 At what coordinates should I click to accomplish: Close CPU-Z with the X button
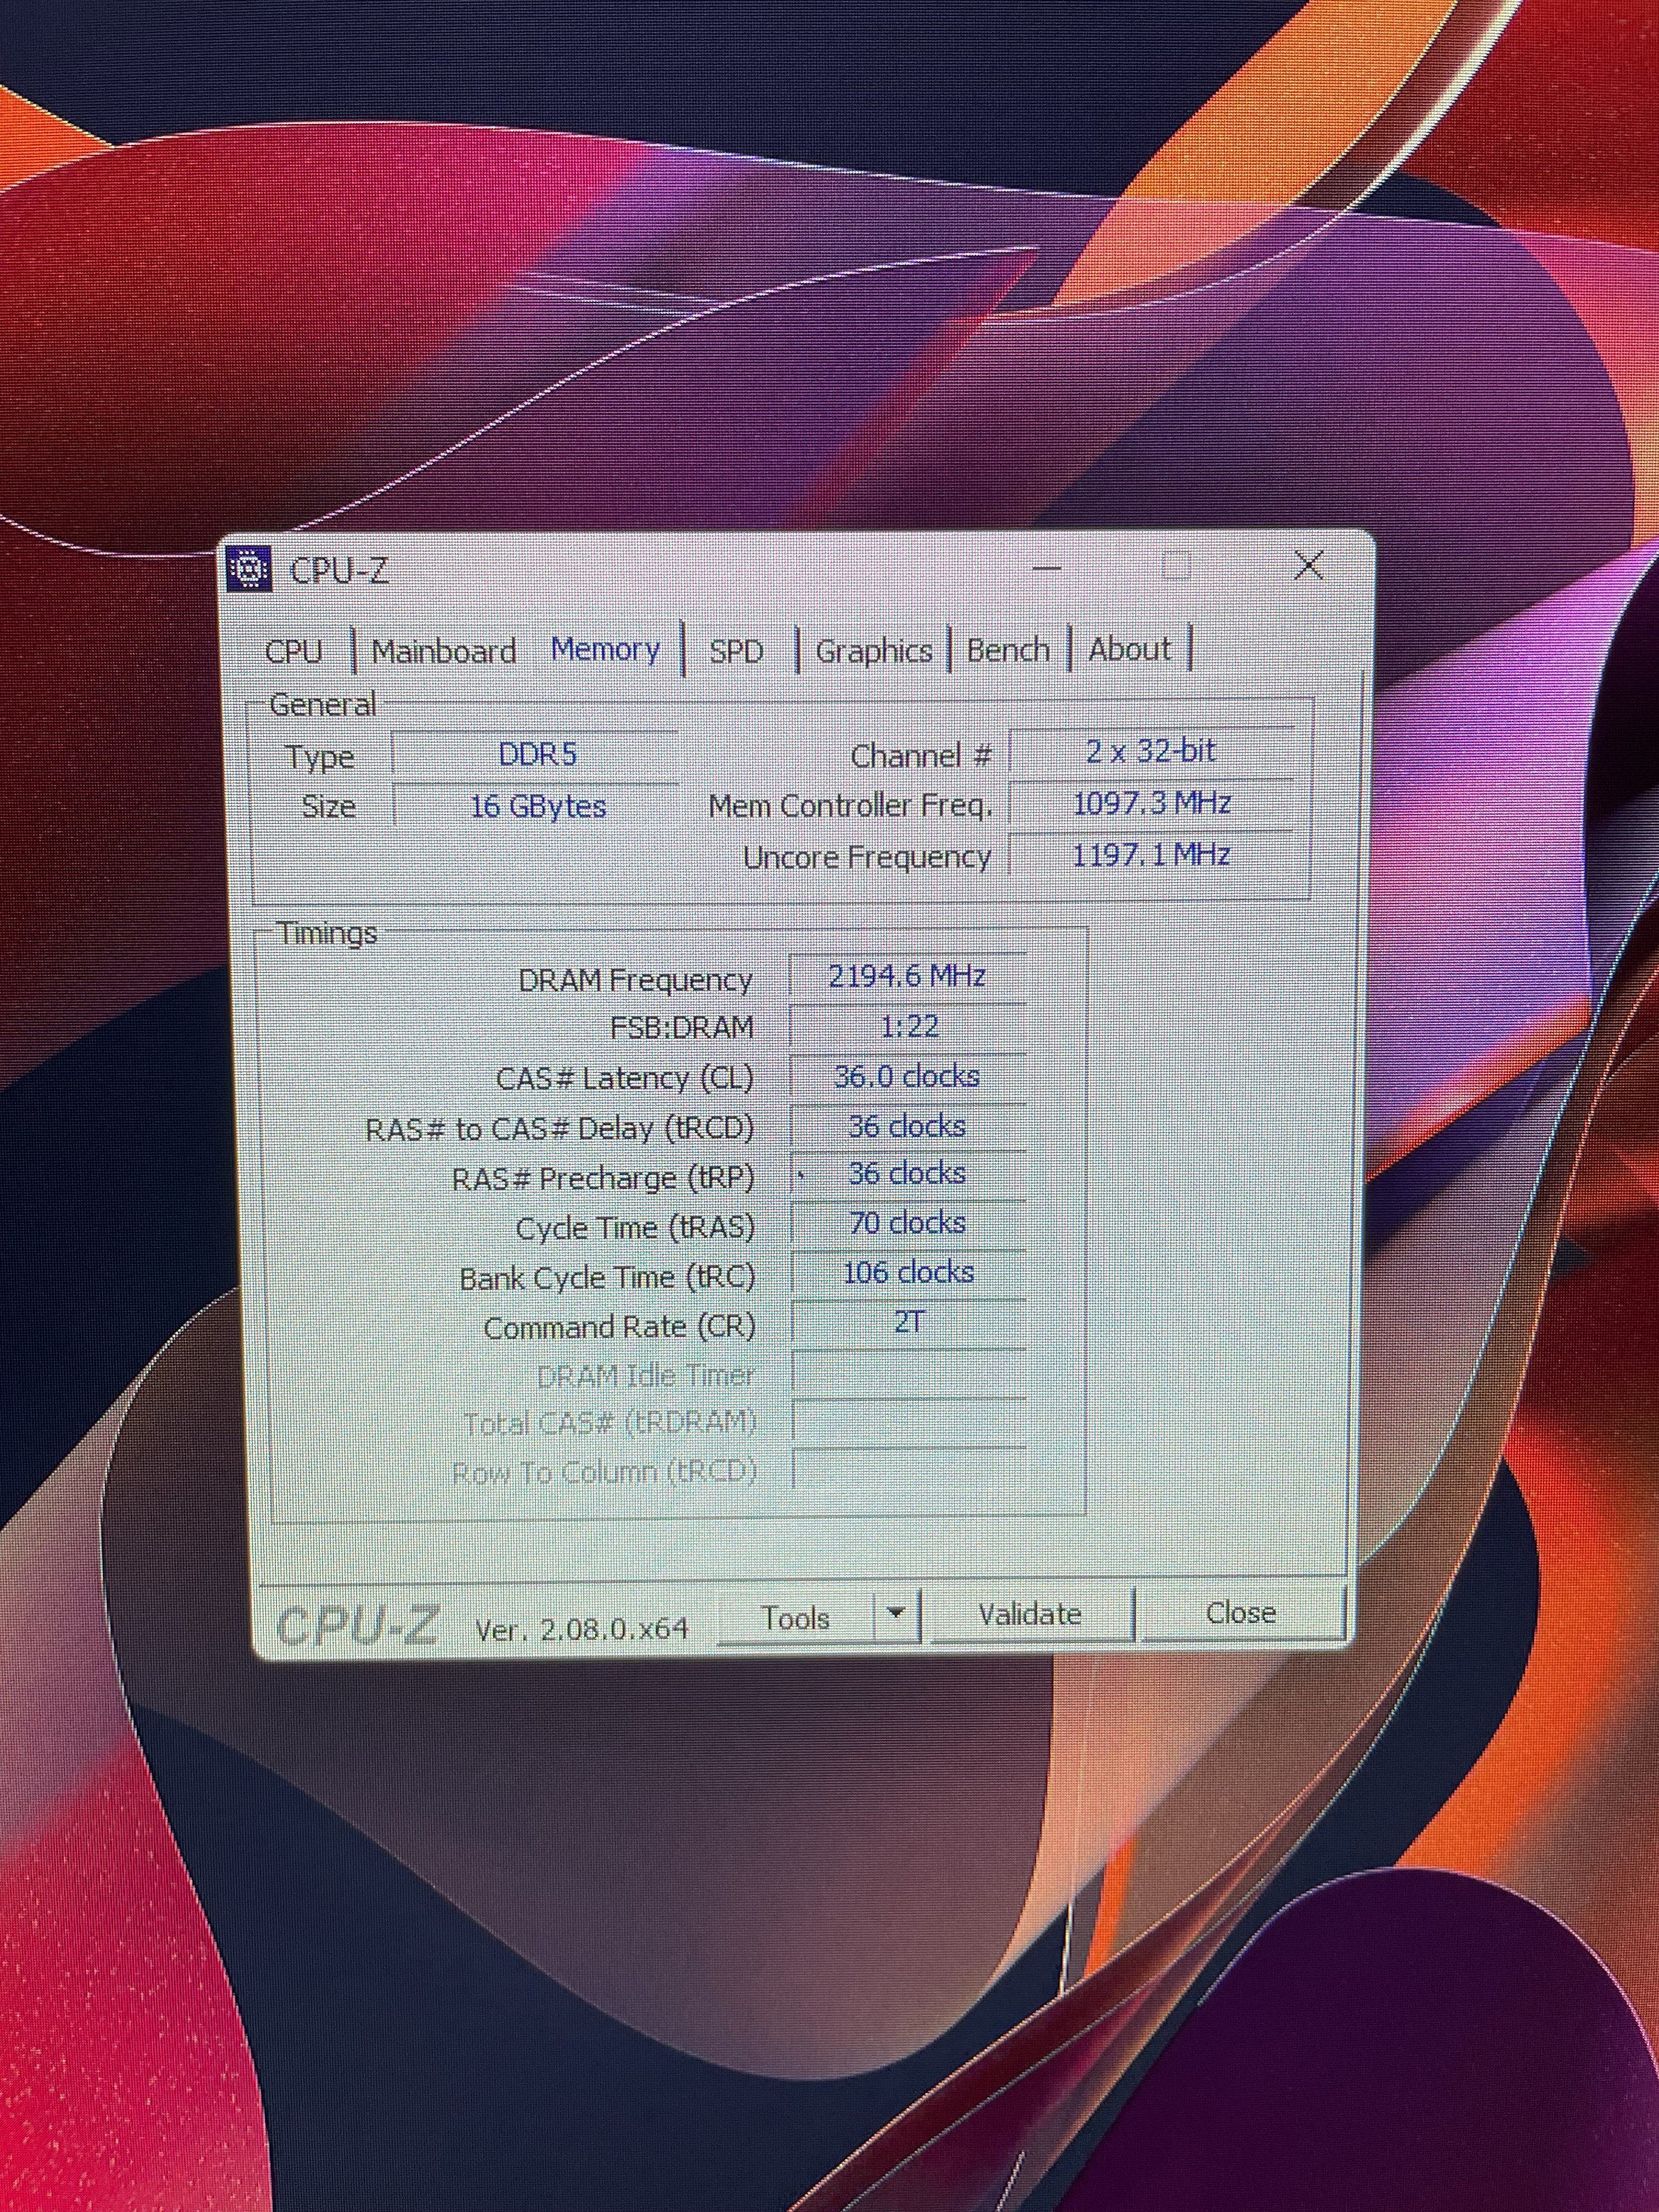click(1309, 566)
